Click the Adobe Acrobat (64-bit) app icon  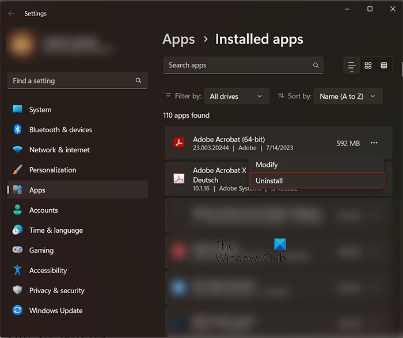[x=179, y=143]
